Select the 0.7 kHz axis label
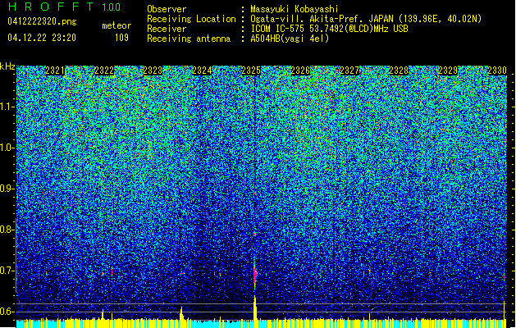Viewport: 516px width, 328px height. pos(7,271)
